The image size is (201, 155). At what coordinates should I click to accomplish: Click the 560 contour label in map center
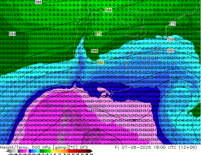[x=100, y=63]
